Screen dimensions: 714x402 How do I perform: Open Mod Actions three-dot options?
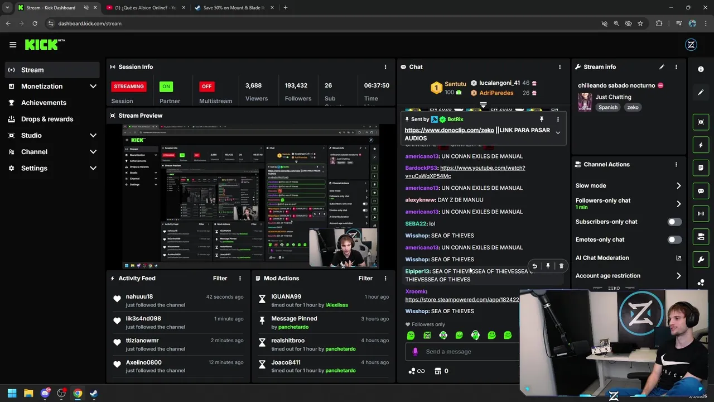tap(385, 278)
